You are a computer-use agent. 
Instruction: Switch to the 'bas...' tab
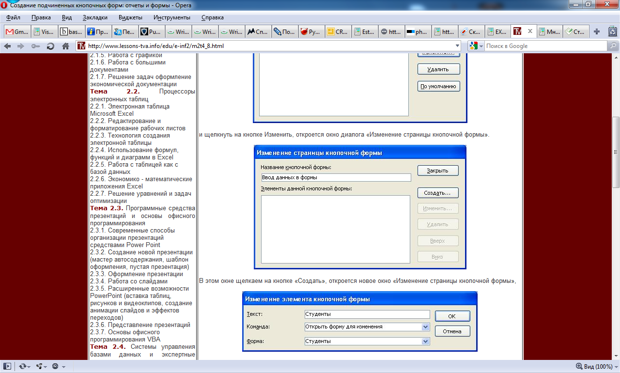click(71, 32)
